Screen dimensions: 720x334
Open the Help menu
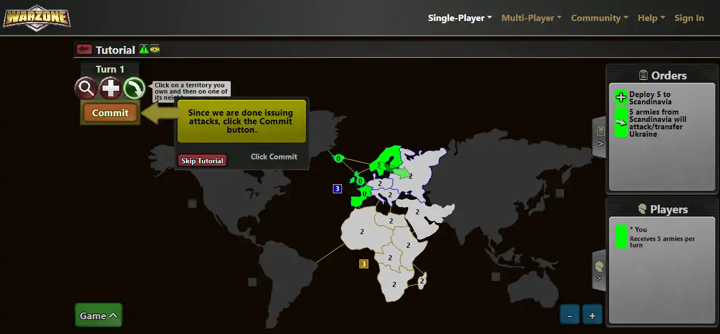click(651, 18)
